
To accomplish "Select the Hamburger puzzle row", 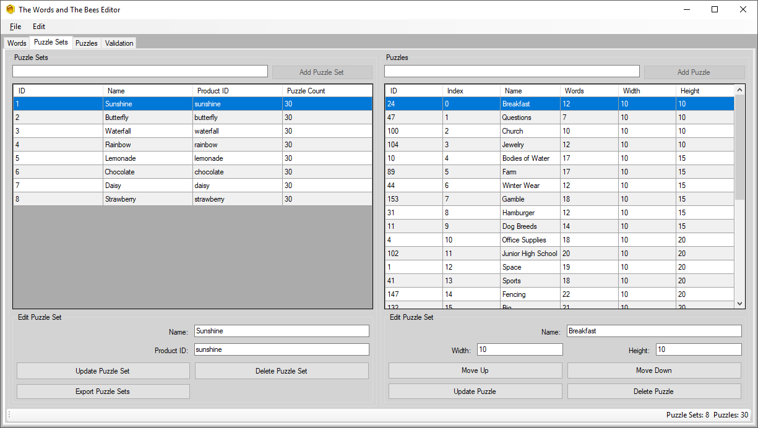I will (x=559, y=213).
